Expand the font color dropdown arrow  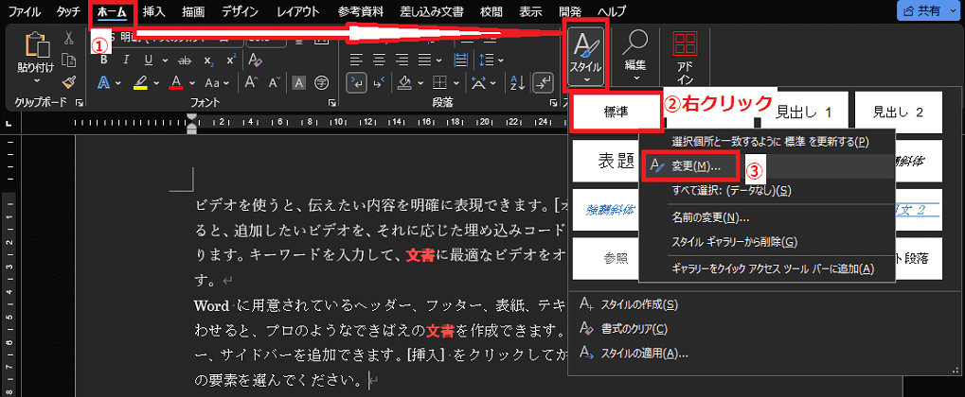[x=191, y=82]
